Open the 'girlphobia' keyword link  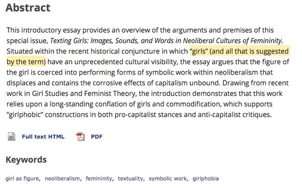[x=205, y=178]
